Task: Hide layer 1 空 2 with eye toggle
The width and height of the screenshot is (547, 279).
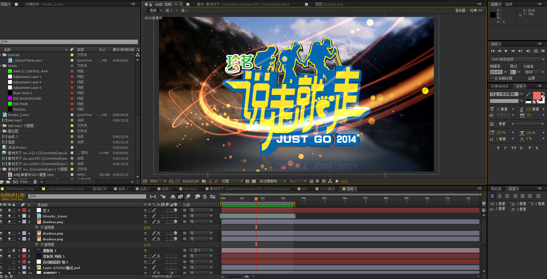Action: click(x=1, y=210)
